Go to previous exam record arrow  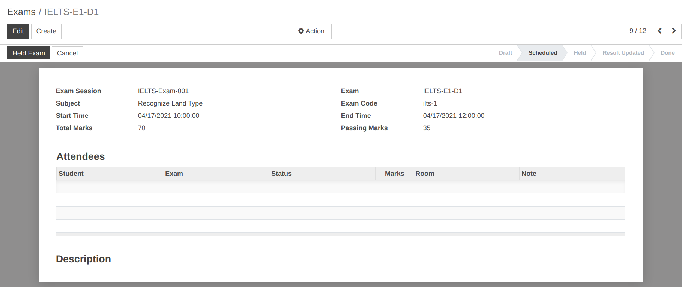[659, 31]
